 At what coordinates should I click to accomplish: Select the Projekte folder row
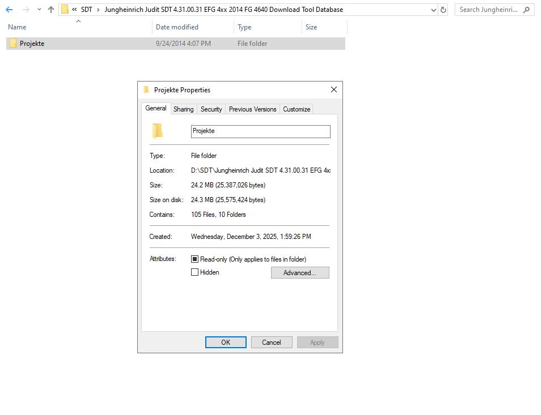click(176, 44)
